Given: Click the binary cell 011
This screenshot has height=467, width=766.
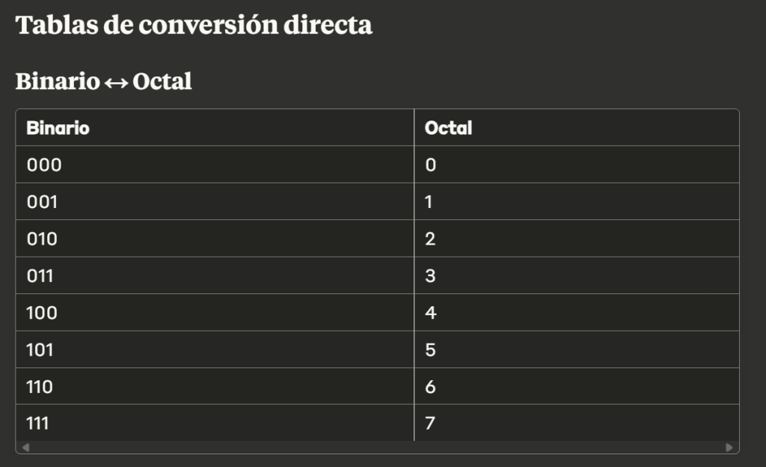Looking at the screenshot, I should tap(40, 276).
